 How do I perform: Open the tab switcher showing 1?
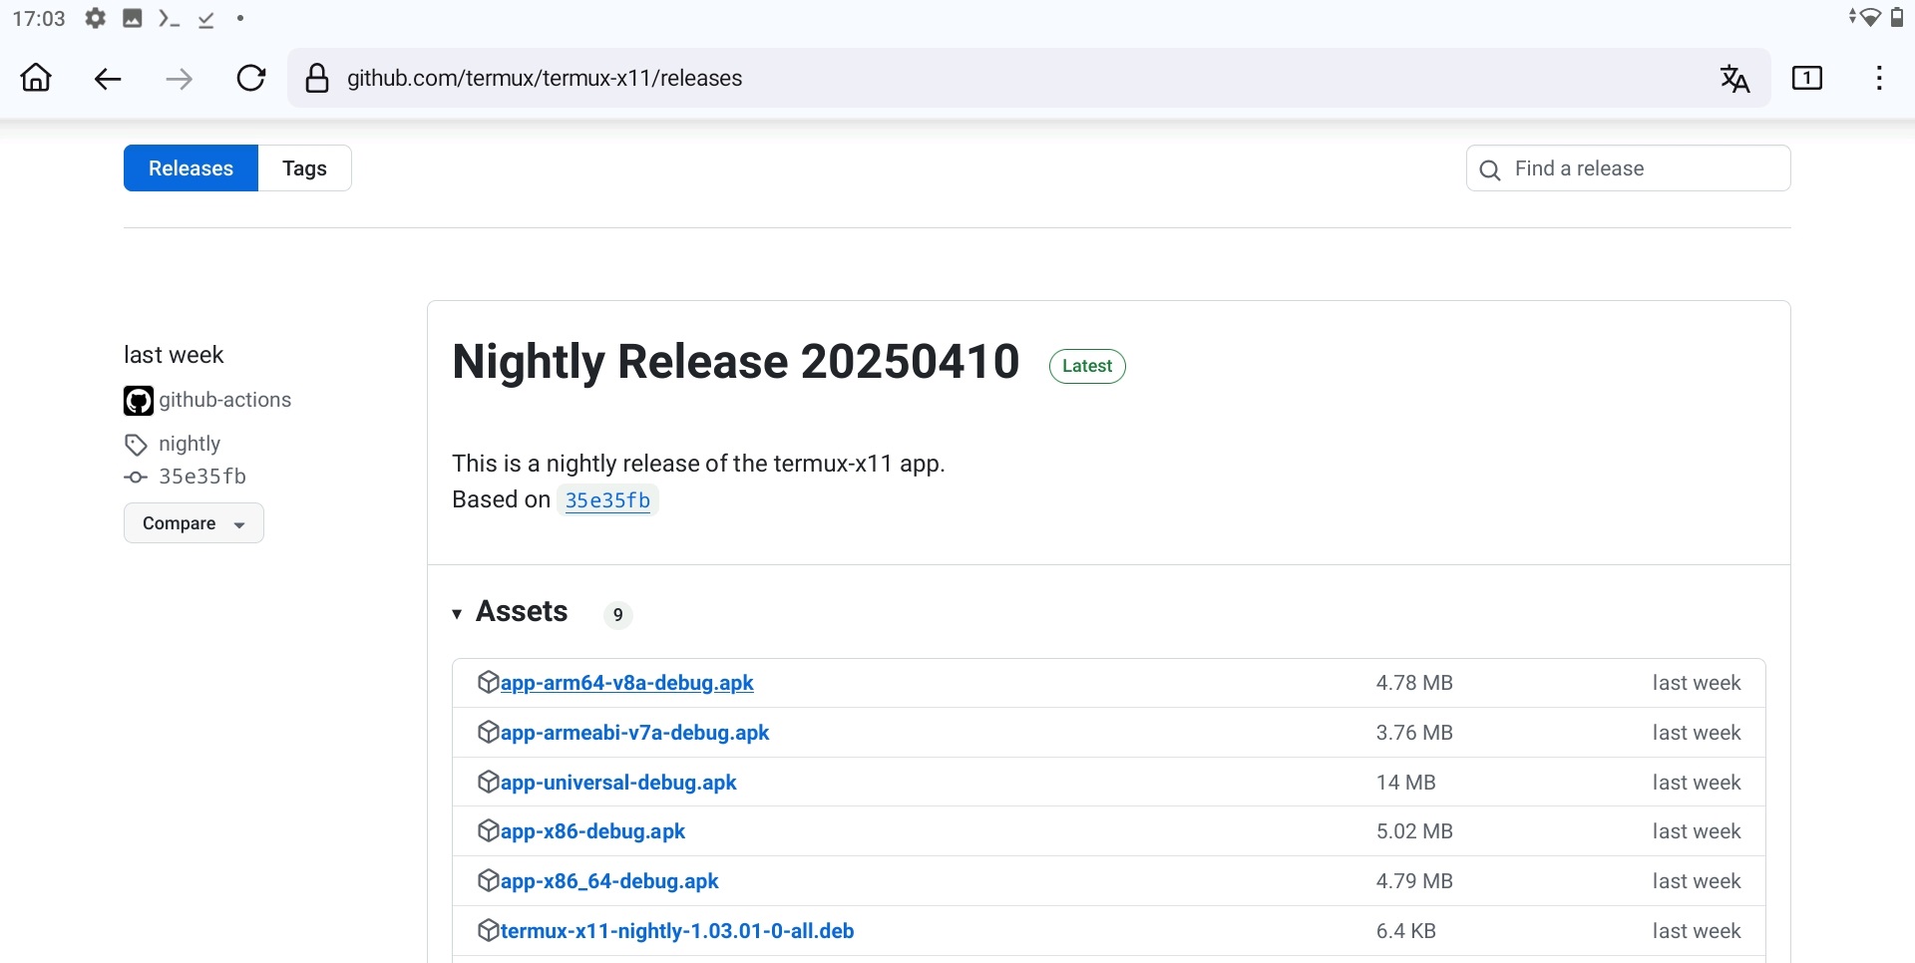pos(1807,78)
